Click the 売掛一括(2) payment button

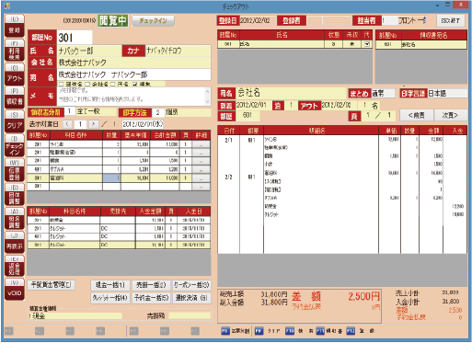[x=151, y=285]
